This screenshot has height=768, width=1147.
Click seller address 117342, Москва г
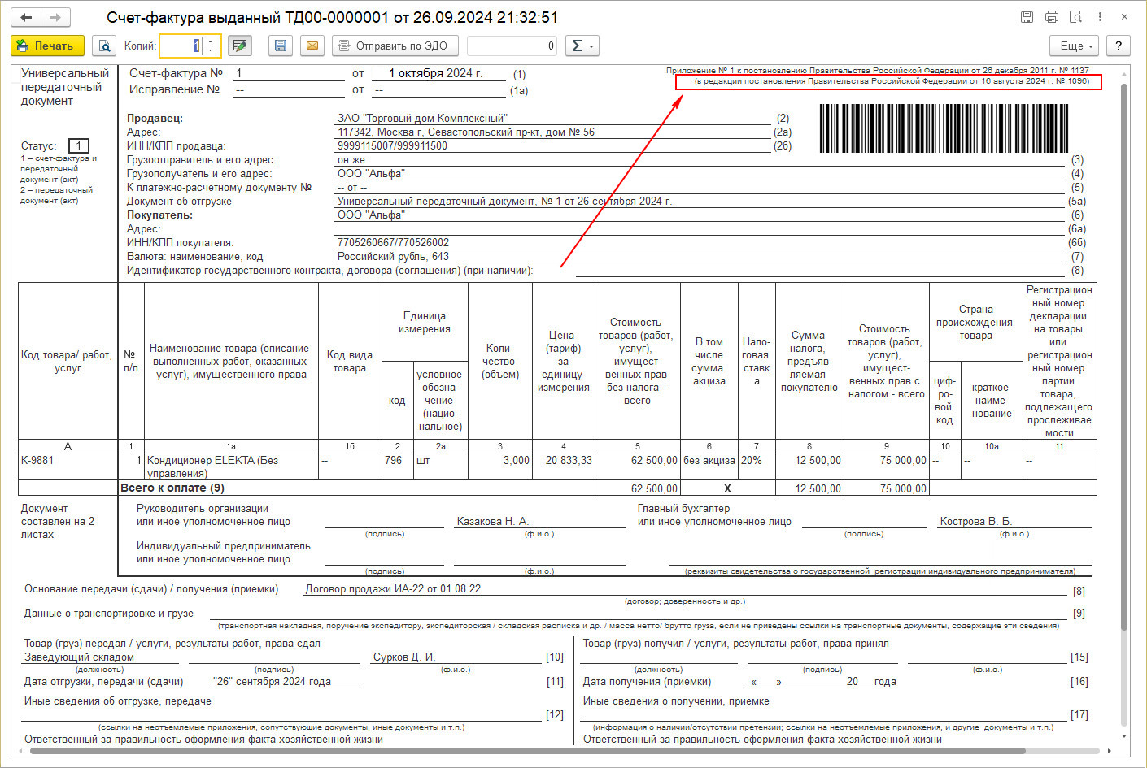tap(466, 132)
